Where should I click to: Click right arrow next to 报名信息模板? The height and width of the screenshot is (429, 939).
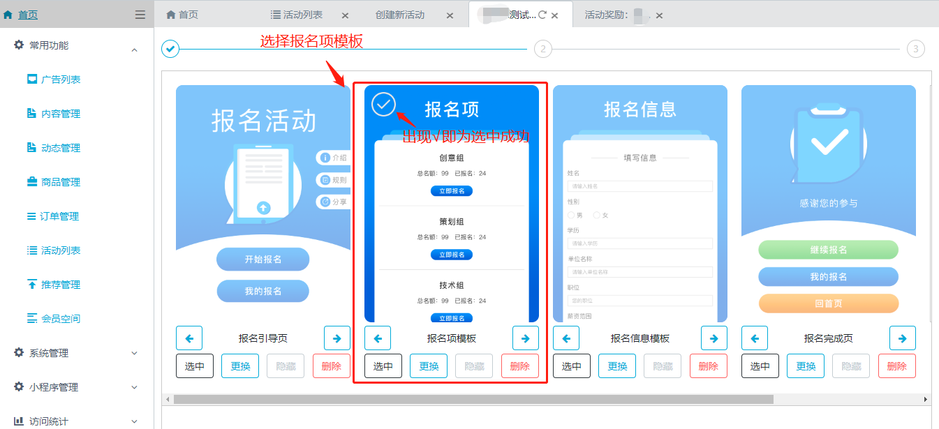pos(714,338)
